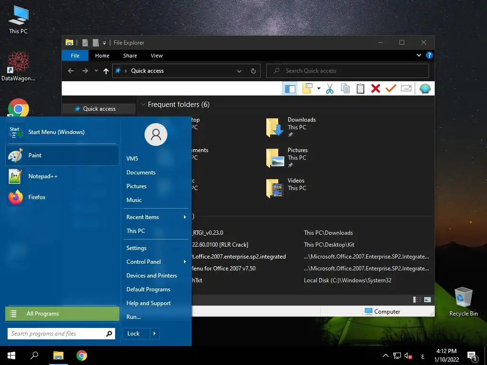
Task: Click the Email envelope toolbar icon
Action: pos(406,89)
